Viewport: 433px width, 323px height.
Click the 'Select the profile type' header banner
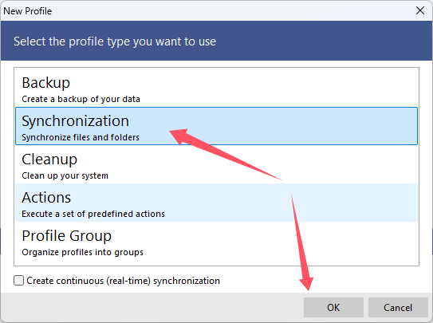point(216,41)
